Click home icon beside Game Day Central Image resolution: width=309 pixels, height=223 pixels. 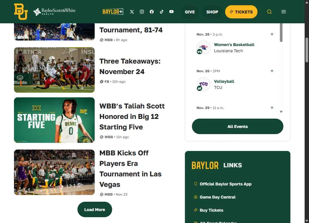[x=195, y=197]
